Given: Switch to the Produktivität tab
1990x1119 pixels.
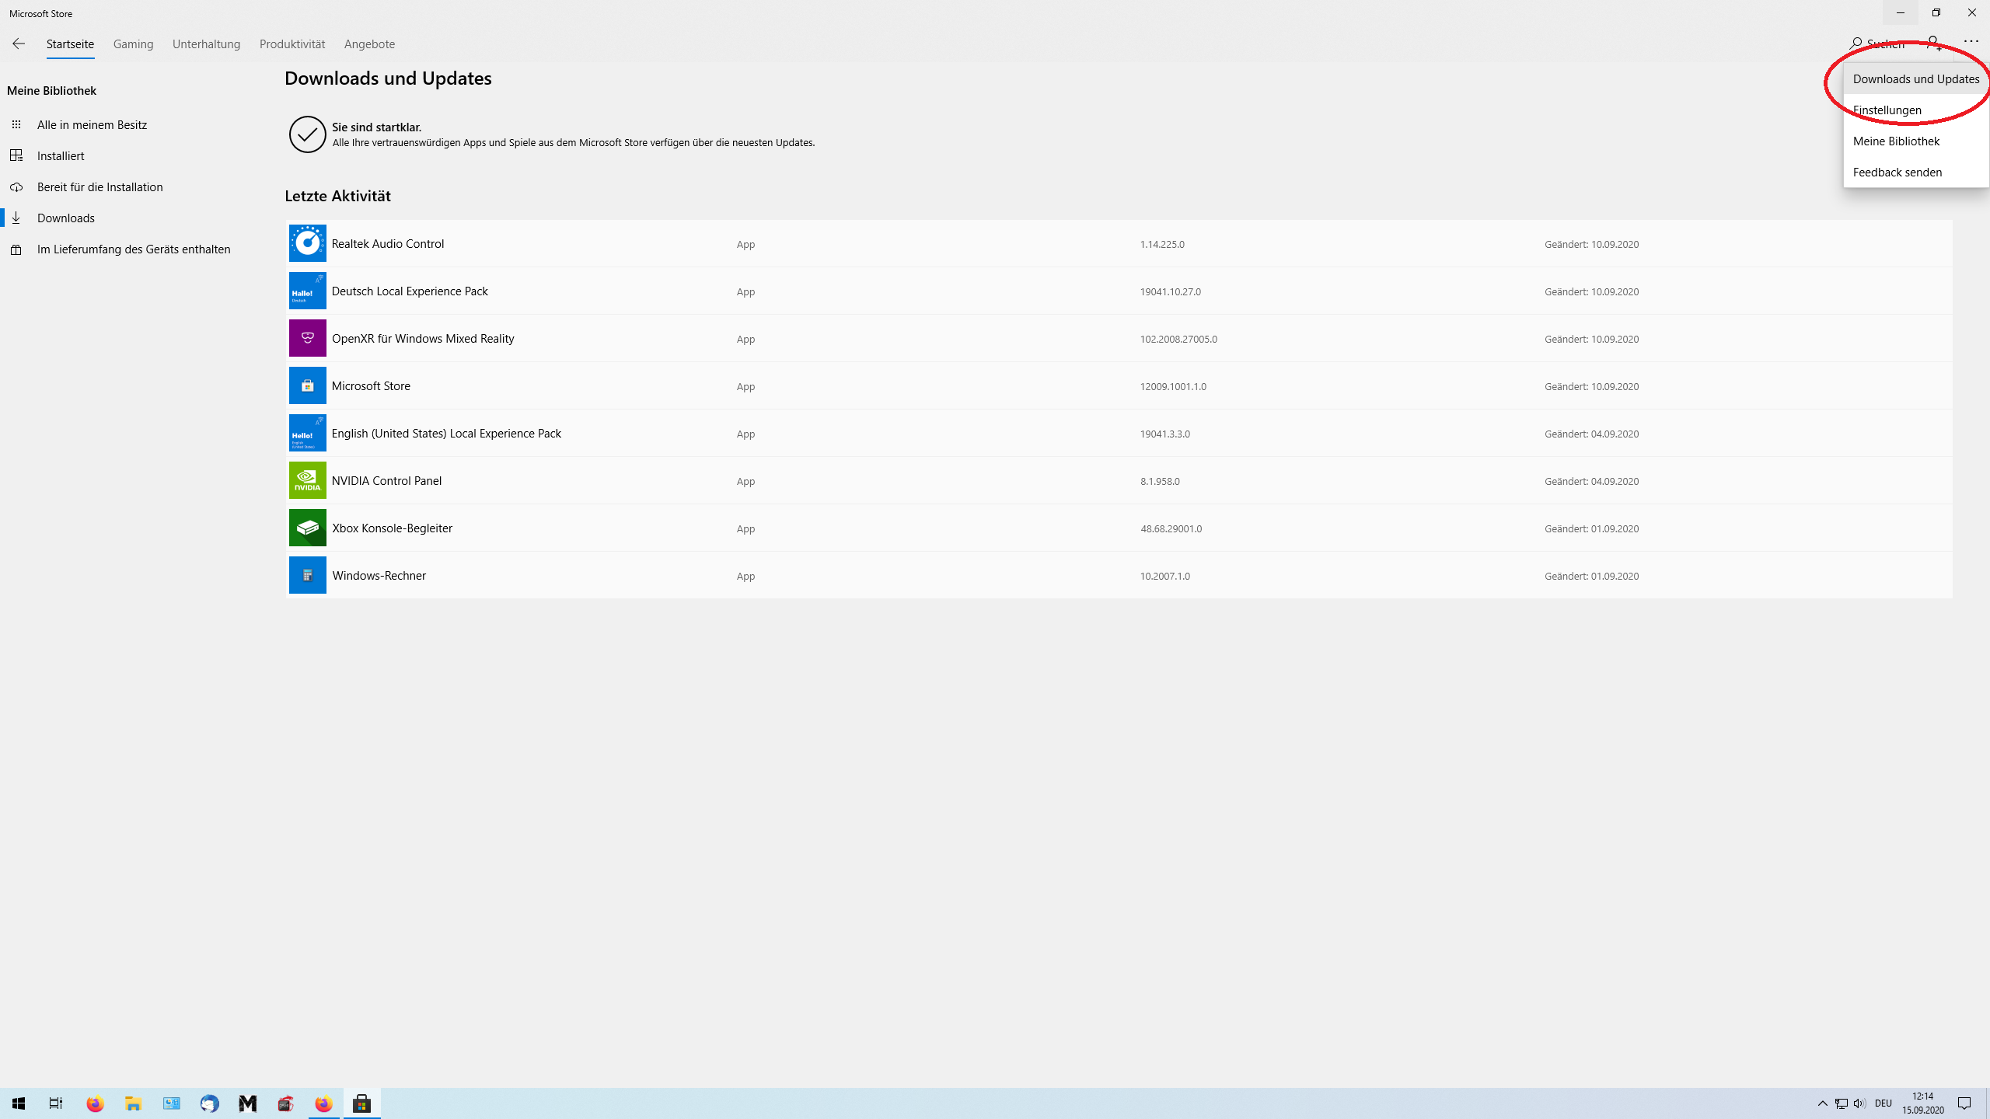Looking at the screenshot, I should [x=292, y=44].
